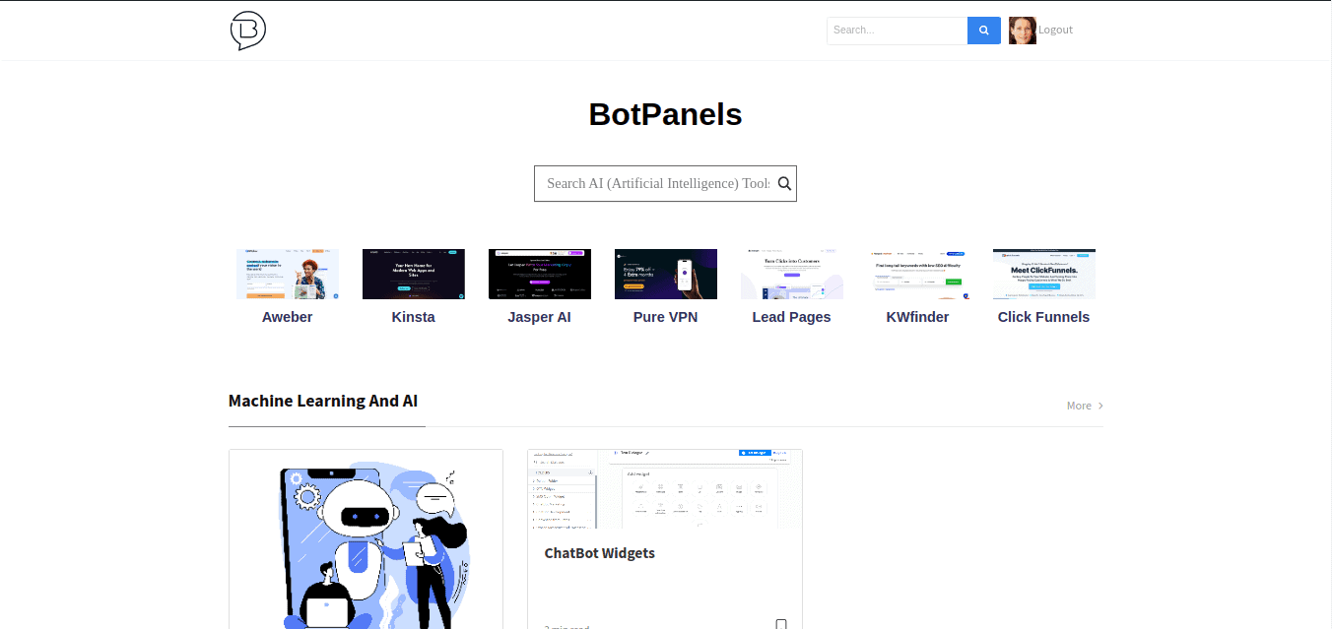Focus the header Search... field
The height and width of the screenshot is (629, 1332).
pos(898,31)
